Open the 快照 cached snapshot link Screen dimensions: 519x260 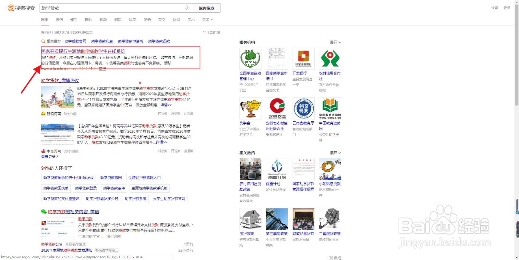pyautogui.click(x=102, y=69)
